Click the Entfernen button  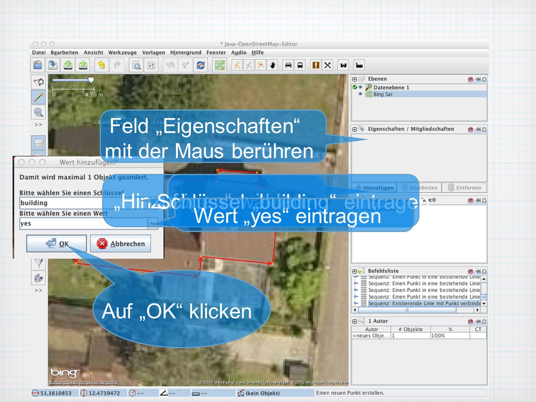pyautogui.click(x=465, y=188)
